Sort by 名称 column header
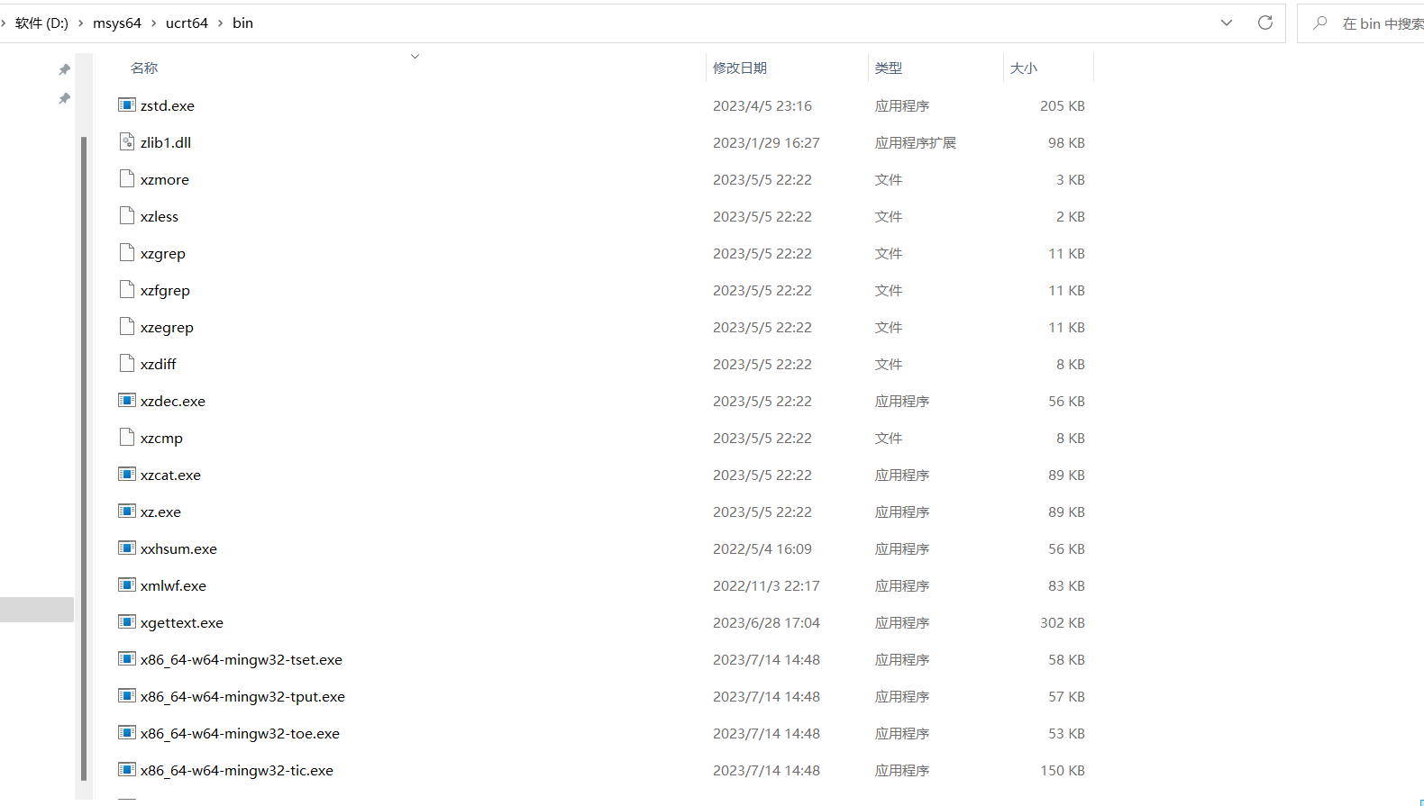Image resolution: width=1424 pixels, height=806 pixels. pos(144,68)
